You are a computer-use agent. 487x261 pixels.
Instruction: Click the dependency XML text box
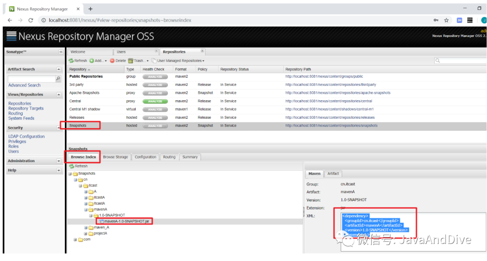(x=413, y=232)
